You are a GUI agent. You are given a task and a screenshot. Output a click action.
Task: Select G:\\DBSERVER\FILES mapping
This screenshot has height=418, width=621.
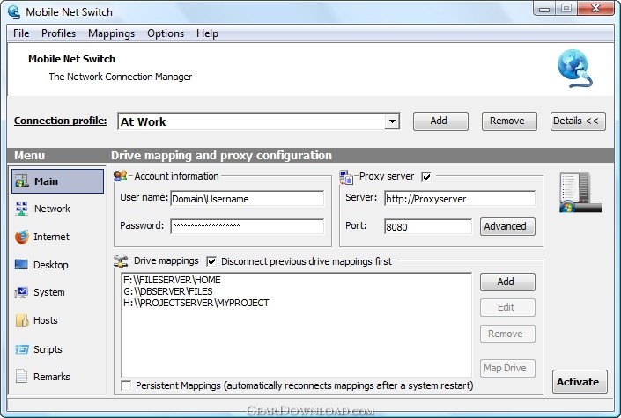click(x=168, y=291)
